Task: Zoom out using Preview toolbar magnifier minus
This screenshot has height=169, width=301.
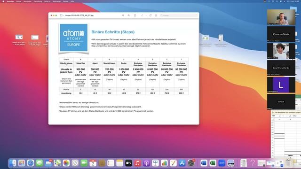Action: tap(123, 15)
